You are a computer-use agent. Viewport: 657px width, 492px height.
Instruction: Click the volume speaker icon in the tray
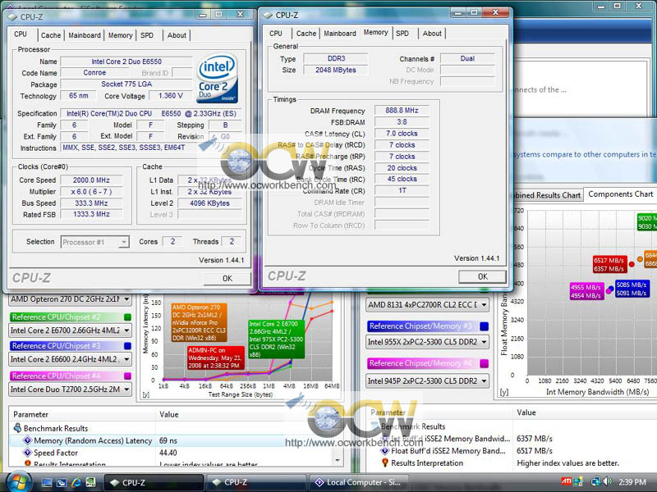(x=607, y=482)
